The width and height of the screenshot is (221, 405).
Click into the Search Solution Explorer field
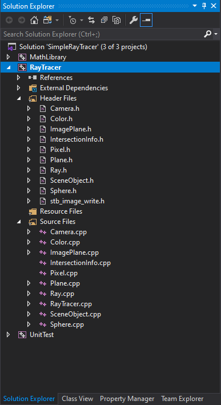click(102, 34)
